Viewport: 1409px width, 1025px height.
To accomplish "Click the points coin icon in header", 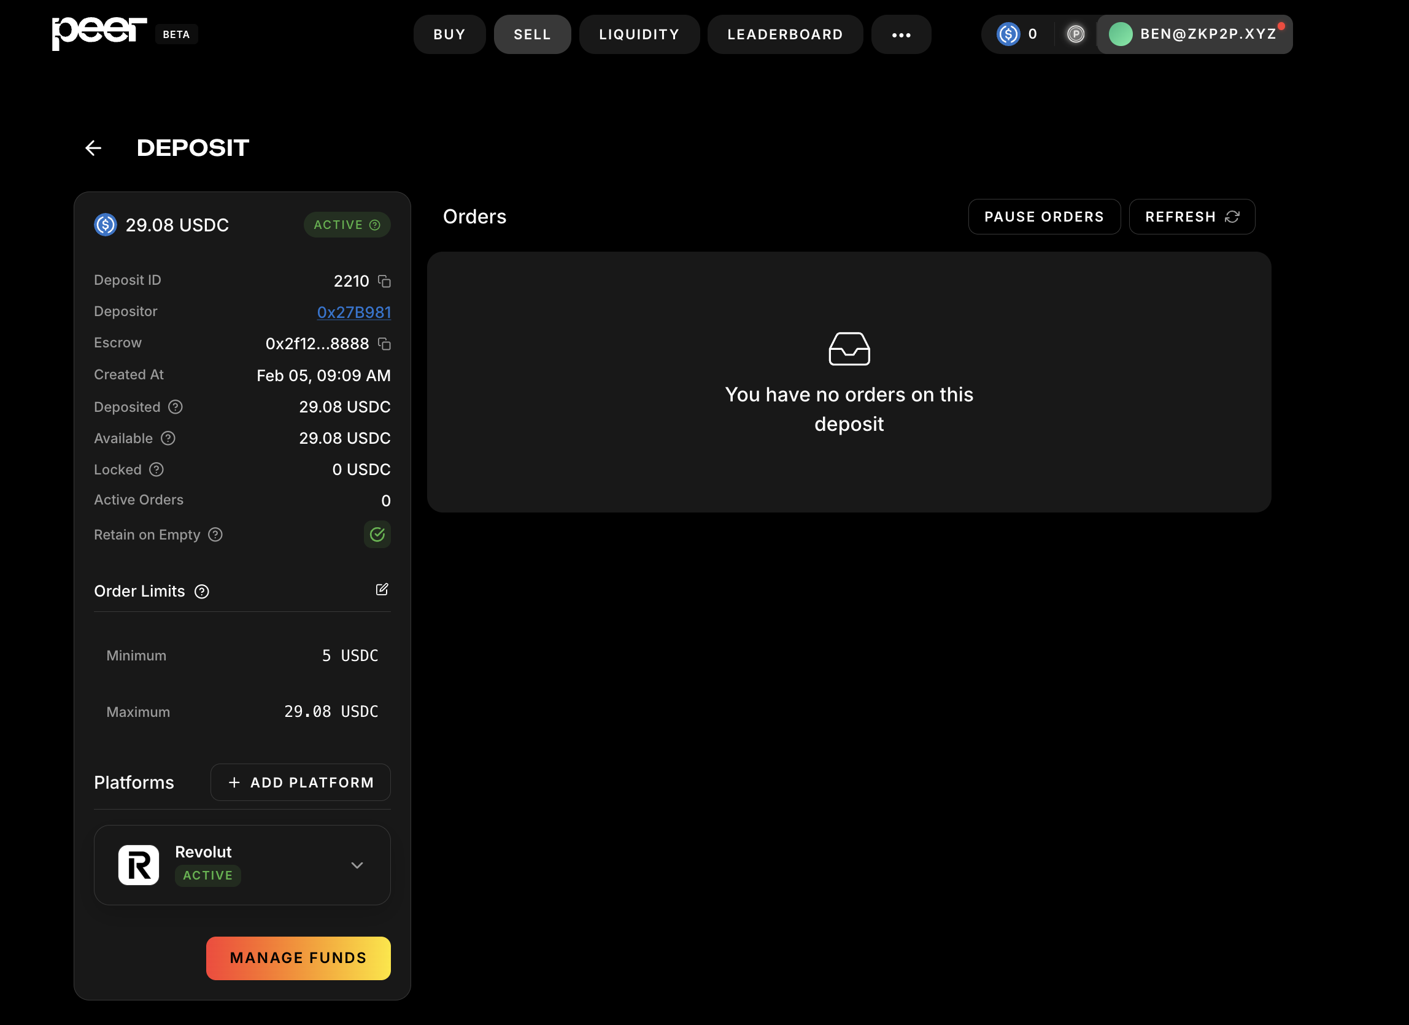I will (1075, 34).
